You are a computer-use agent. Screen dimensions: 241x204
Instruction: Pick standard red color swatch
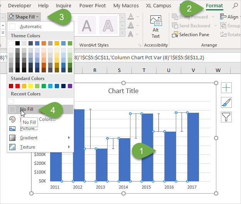coord(17,86)
